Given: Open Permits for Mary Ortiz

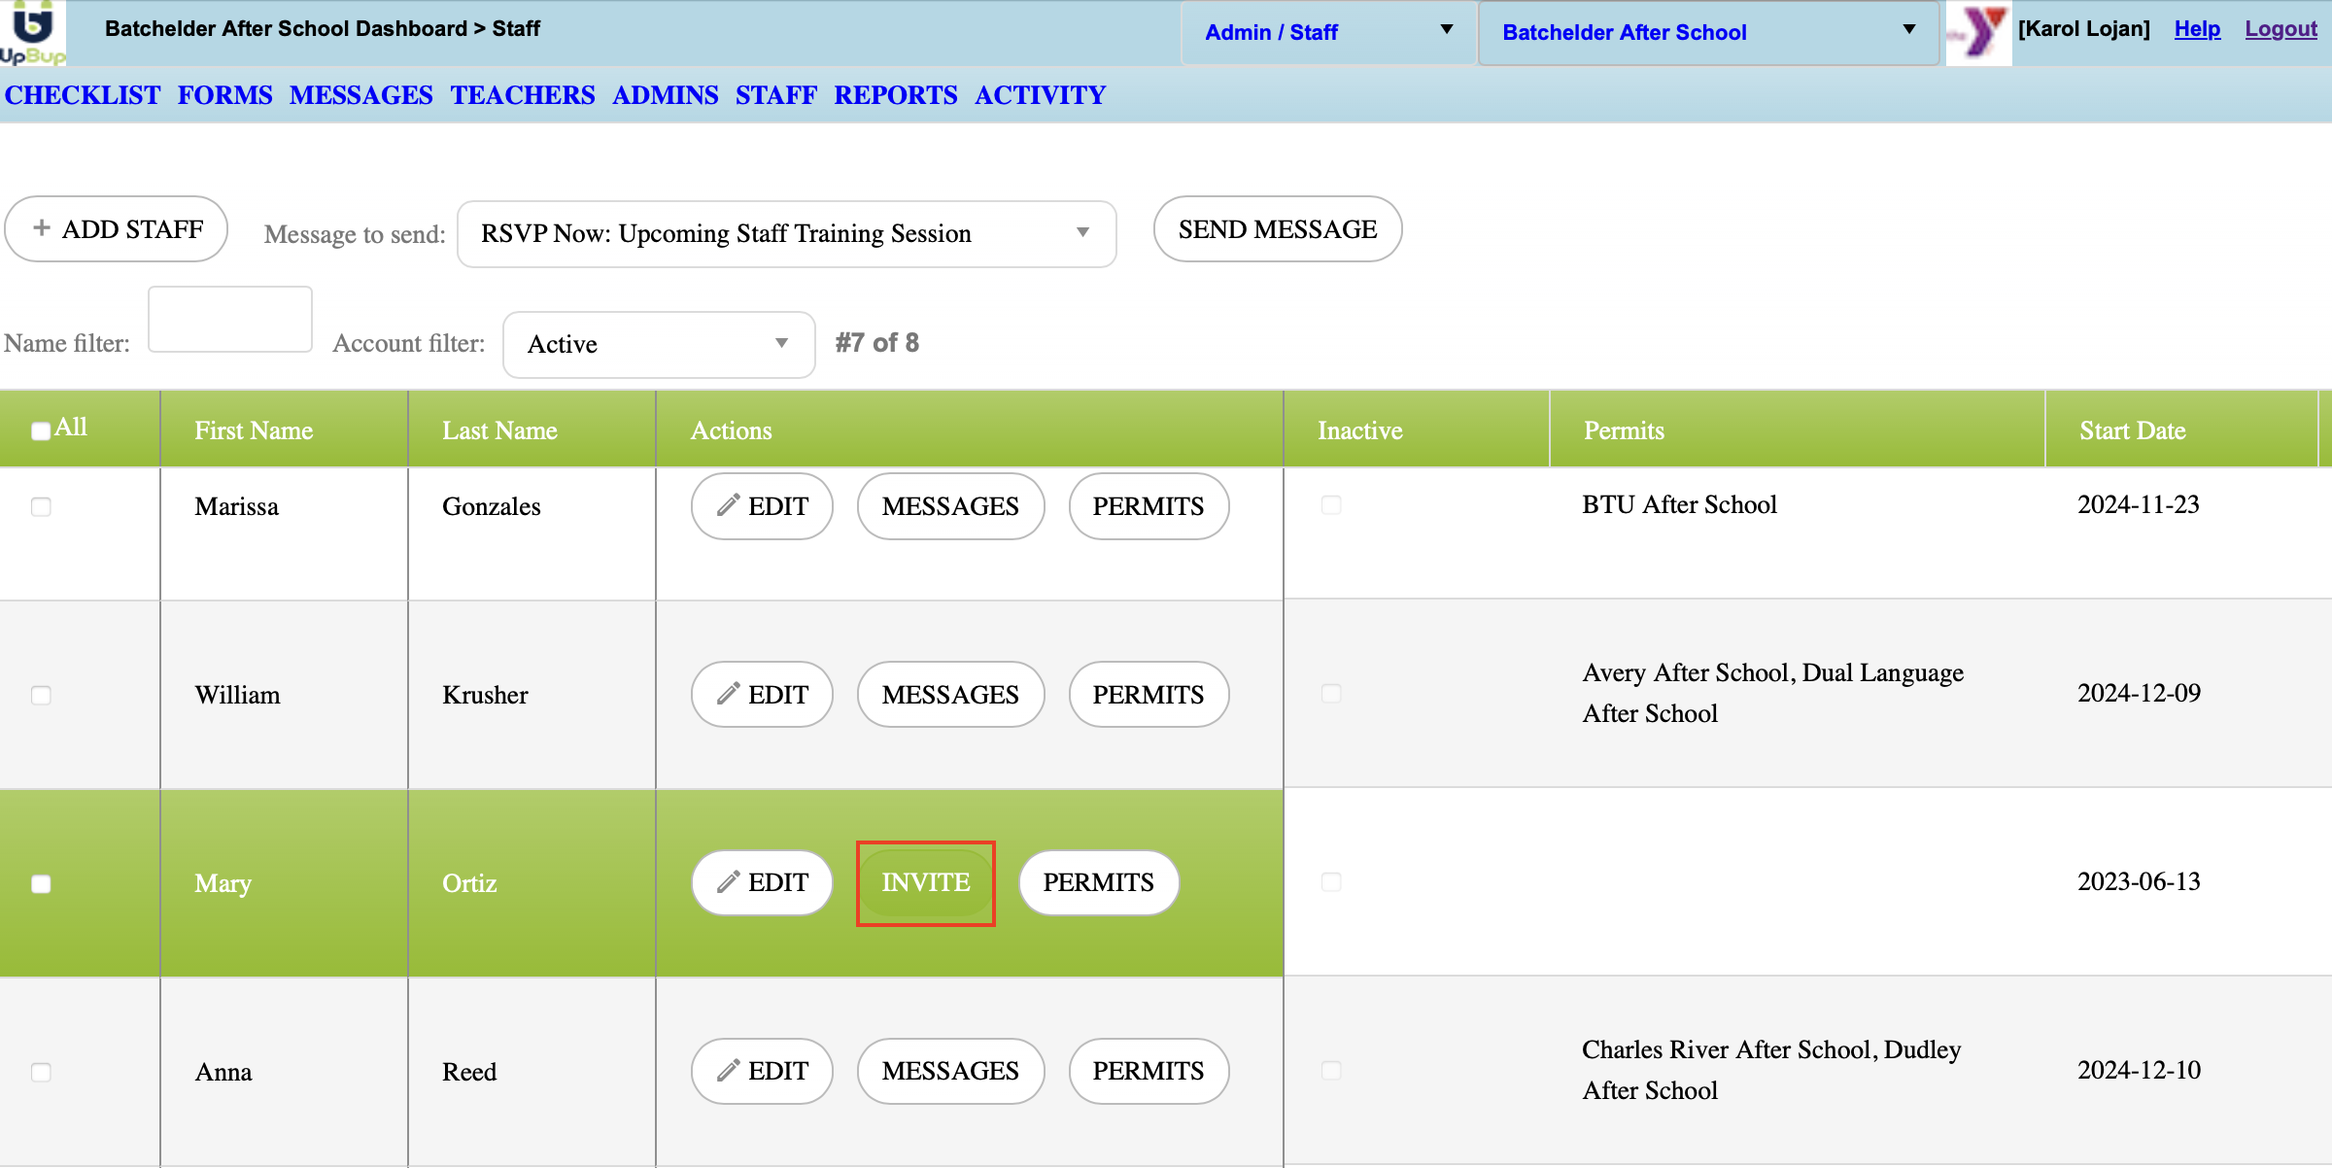Looking at the screenshot, I should coord(1098,882).
